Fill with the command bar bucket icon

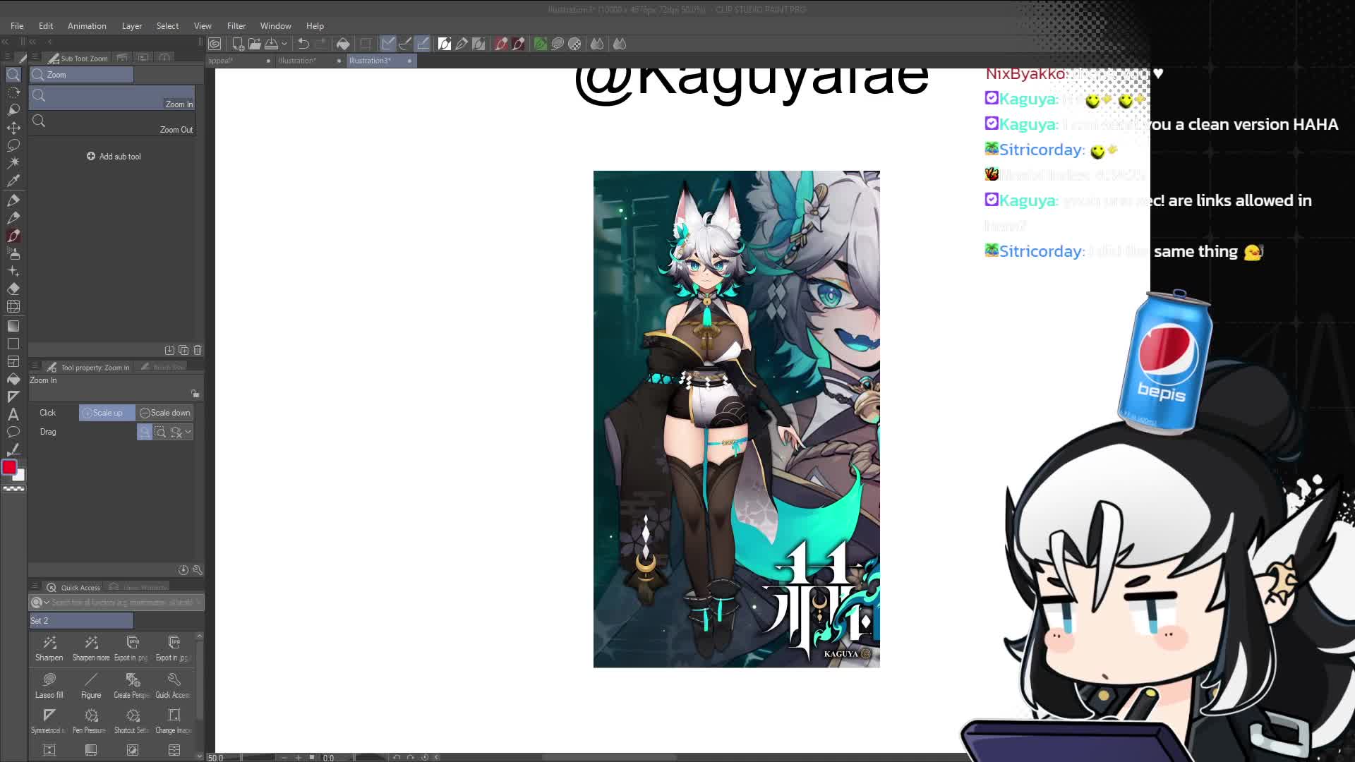pyautogui.click(x=343, y=44)
